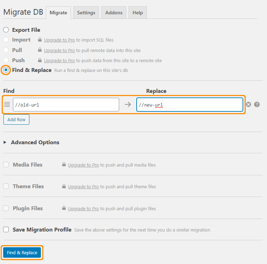Click the Add Row button
The height and width of the screenshot is (264, 267).
(16, 119)
